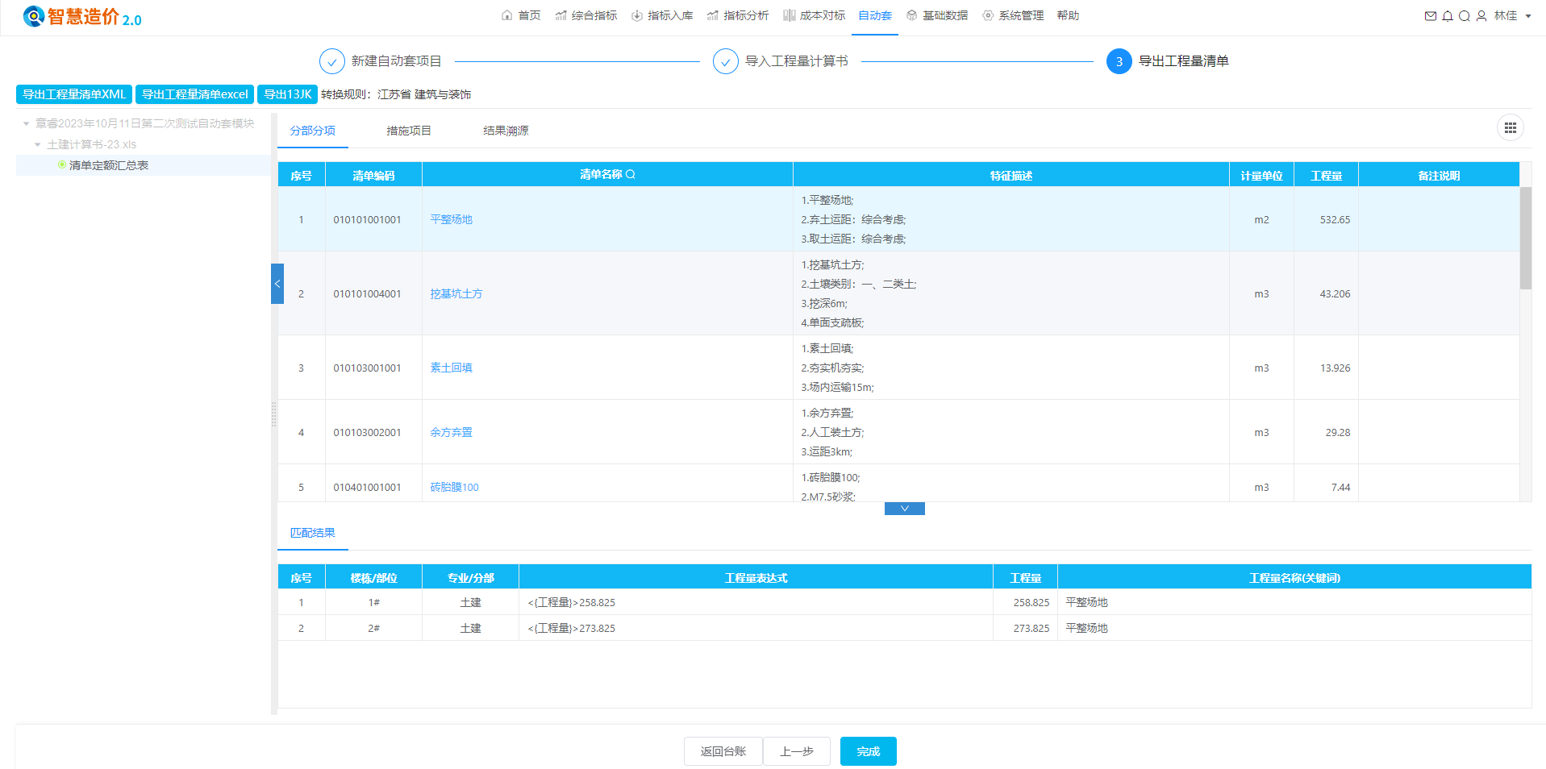Screen dimensions: 1546x769
Task: Click the vertical scrollbar of the top table
Action: pos(1526,238)
